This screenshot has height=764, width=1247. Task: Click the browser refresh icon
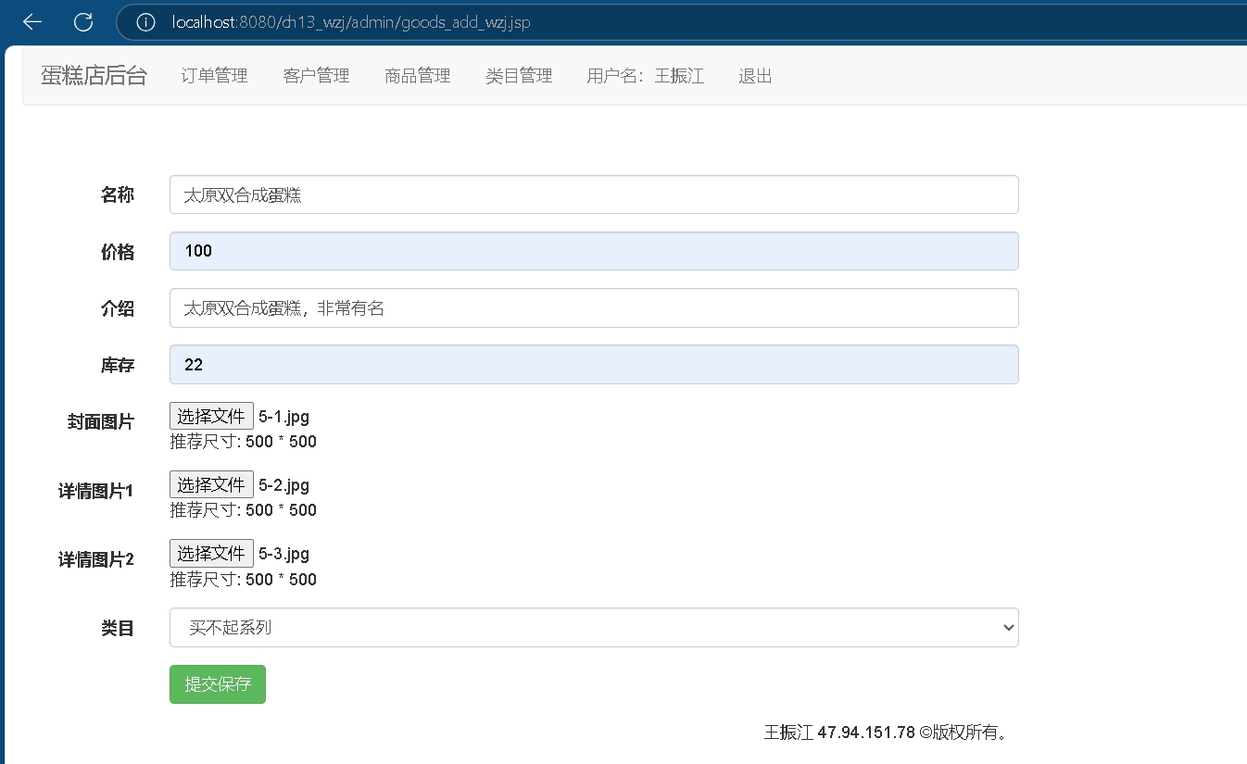point(83,22)
